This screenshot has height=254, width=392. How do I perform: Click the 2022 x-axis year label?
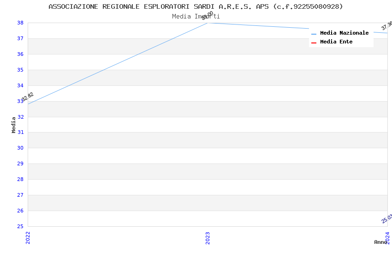[28, 238]
